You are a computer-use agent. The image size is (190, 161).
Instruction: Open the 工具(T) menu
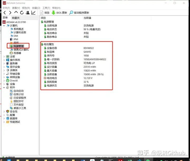[x=46, y=8]
